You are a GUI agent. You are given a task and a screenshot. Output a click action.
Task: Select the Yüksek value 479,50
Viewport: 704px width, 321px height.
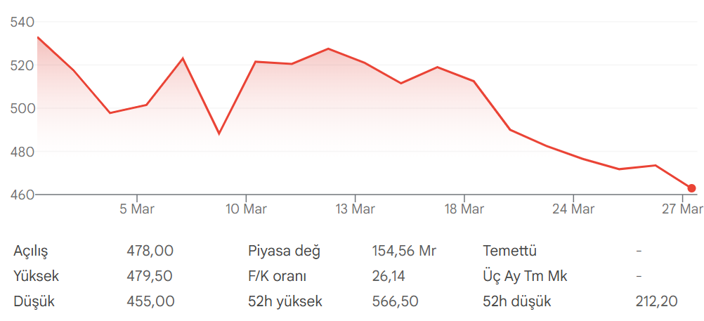(150, 276)
